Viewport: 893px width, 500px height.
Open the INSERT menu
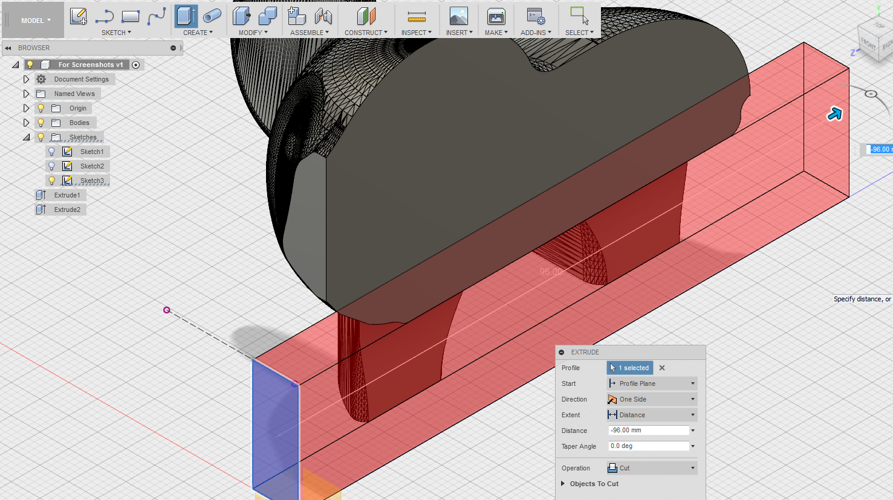point(459,33)
